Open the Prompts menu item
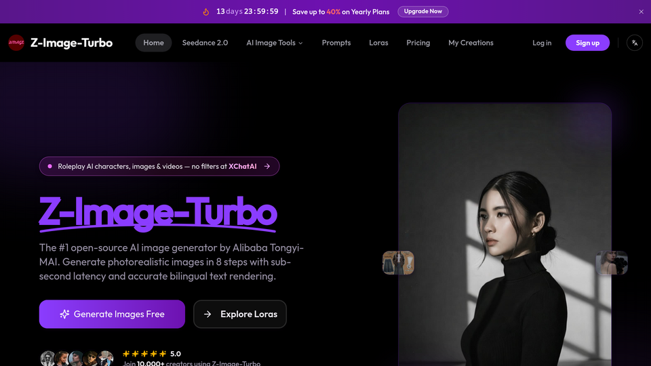 pyautogui.click(x=336, y=43)
